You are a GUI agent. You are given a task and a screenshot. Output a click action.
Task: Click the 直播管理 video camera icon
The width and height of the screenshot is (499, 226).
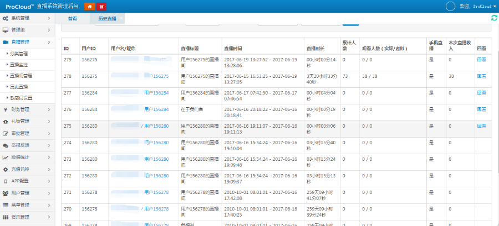pos(6,42)
